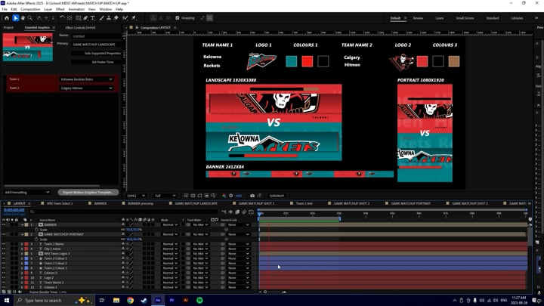Image resolution: width=544 pixels, height=306 pixels.
Task: Select the Horizontal Type tool
Action: pyautogui.click(x=93, y=18)
